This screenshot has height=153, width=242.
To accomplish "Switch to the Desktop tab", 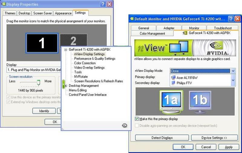I will pos(24,13).
